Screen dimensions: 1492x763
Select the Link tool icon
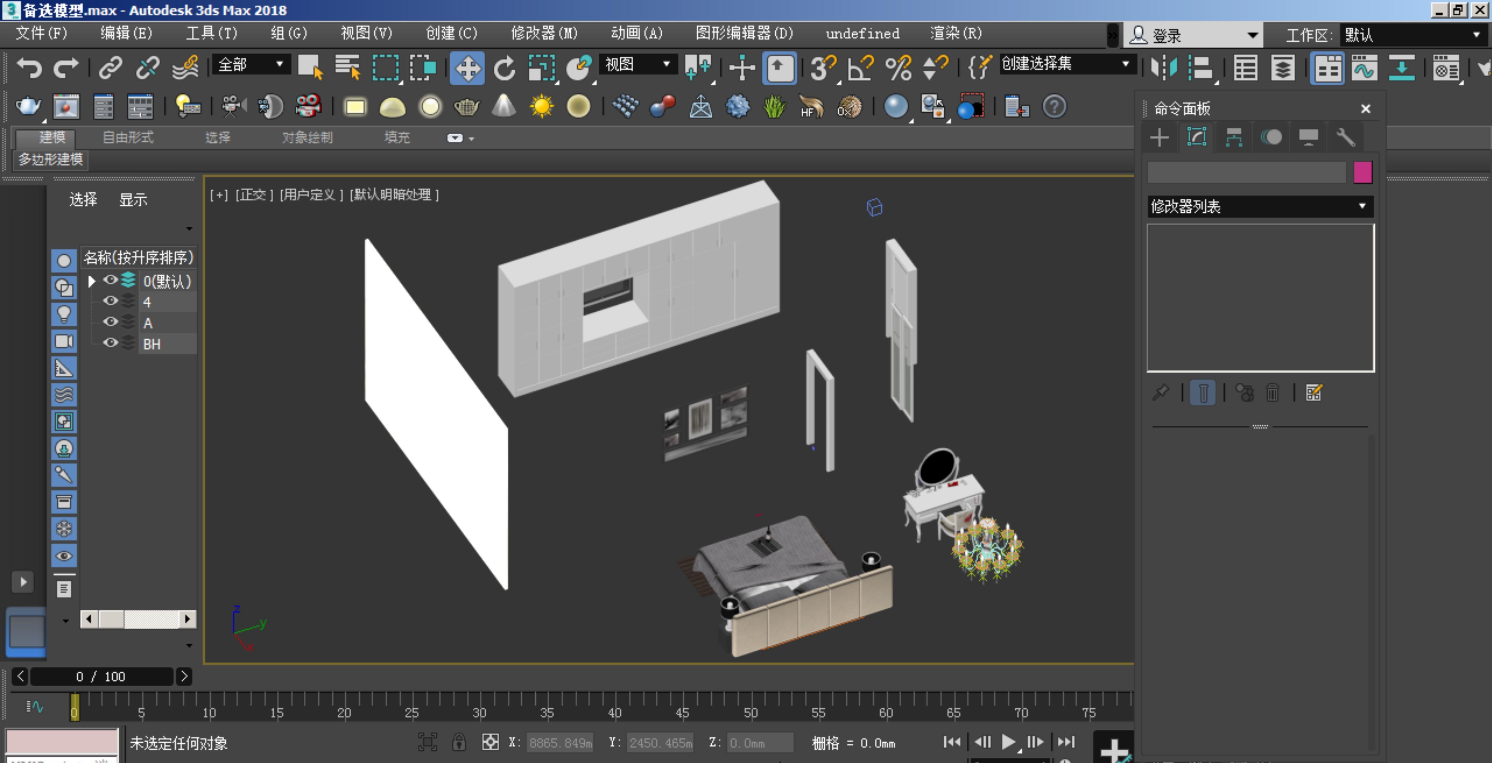[x=110, y=68]
